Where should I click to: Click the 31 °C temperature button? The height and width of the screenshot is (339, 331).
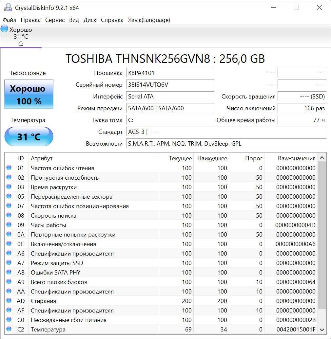pyautogui.click(x=29, y=137)
